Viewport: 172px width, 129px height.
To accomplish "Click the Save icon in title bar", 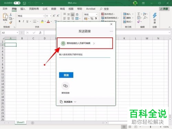I will (24, 3).
